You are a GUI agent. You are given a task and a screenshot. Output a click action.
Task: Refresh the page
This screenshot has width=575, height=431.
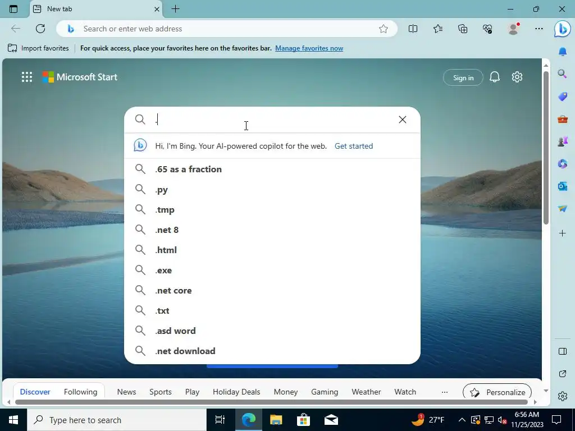pyautogui.click(x=40, y=29)
